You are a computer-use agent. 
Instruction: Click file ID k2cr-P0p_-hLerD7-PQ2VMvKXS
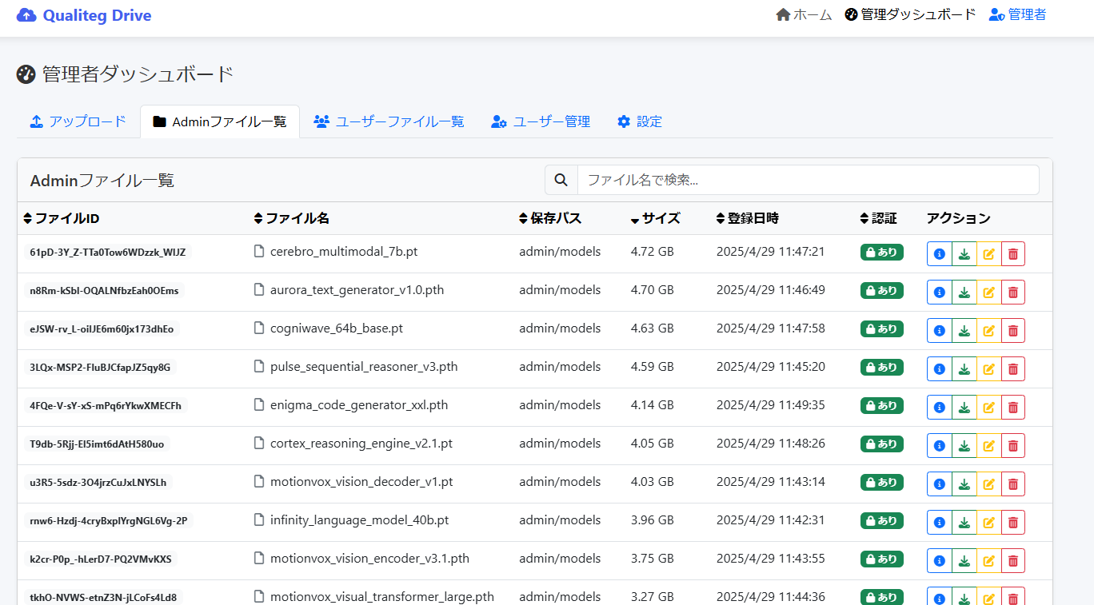pyautogui.click(x=101, y=559)
